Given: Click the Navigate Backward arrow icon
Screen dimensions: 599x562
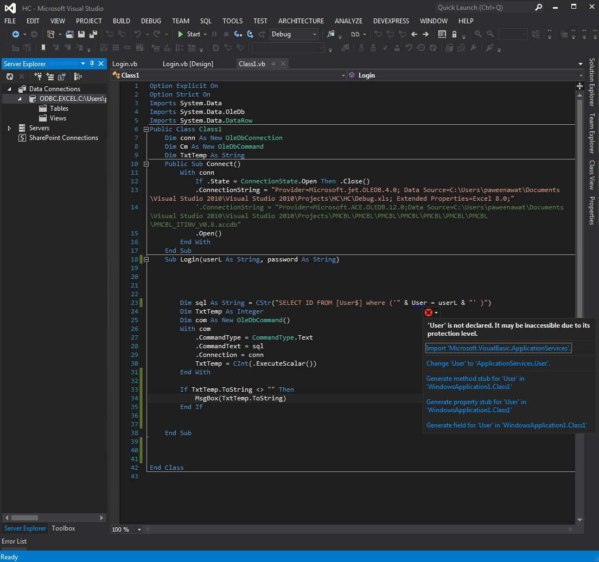Looking at the screenshot, I should click(x=16, y=34).
